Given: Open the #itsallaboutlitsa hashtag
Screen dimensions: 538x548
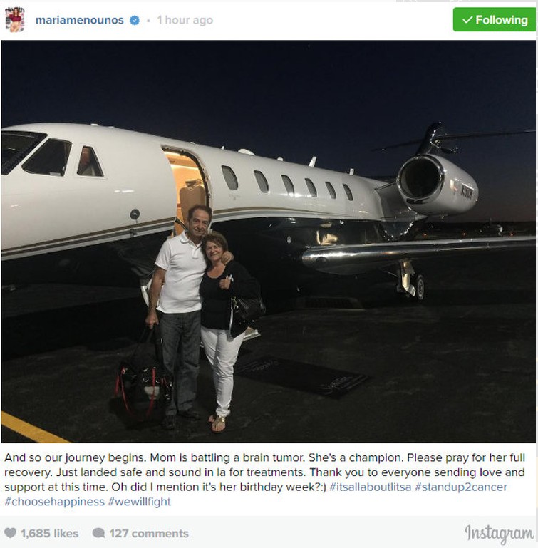Looking at the screenshot, I should (371, 487).
